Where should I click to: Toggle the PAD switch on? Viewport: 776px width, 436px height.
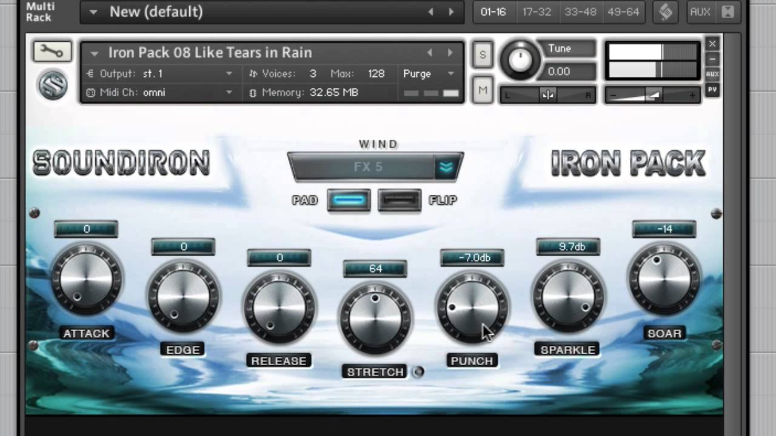349,200
